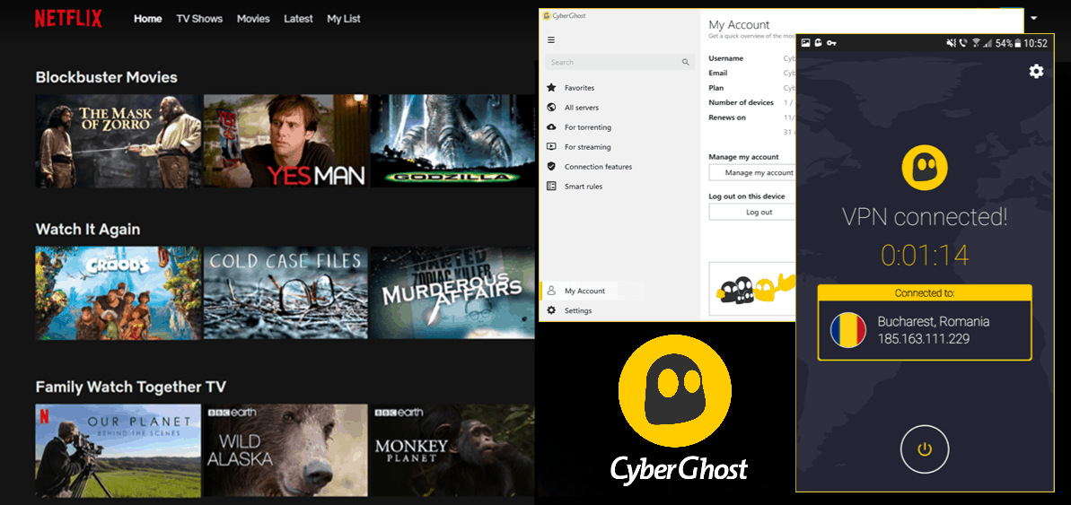The height and width of the screenshot is (505, 1071).
Task: Click the image notification icon in phone status bar
Action: (x=806, y=43)
